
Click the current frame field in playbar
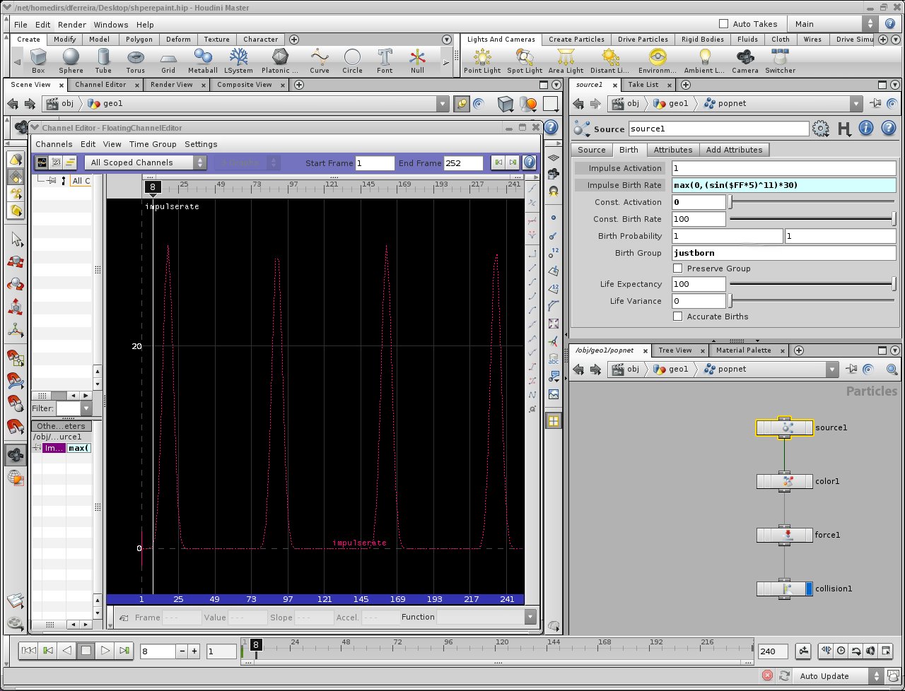tap(158, 651)
